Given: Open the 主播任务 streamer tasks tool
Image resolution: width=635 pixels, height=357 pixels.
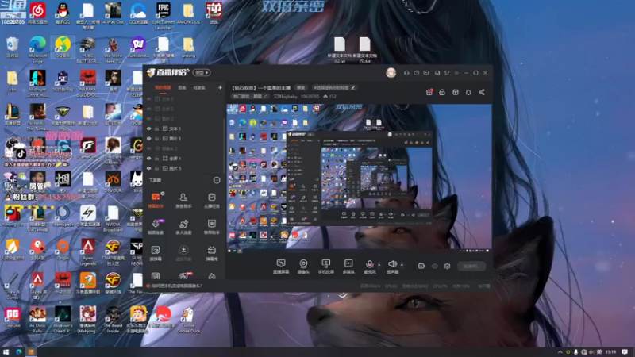Looking at the screenshot, I should pos(211,201).
